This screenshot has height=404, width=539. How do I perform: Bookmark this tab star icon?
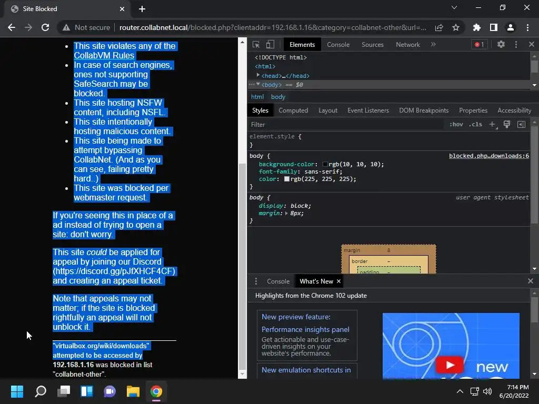(x=456, y=27)
